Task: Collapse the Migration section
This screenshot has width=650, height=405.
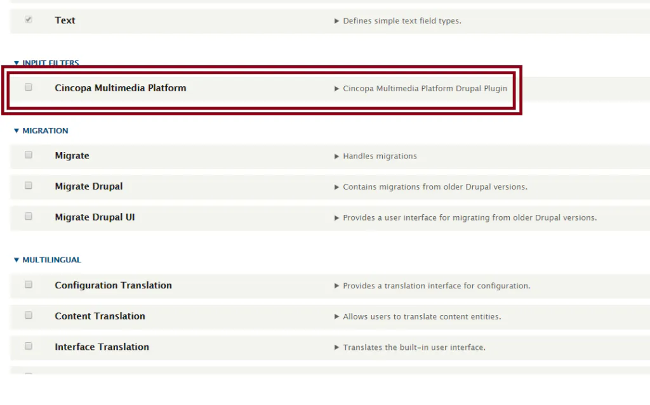Action: [x=17, y=131]
